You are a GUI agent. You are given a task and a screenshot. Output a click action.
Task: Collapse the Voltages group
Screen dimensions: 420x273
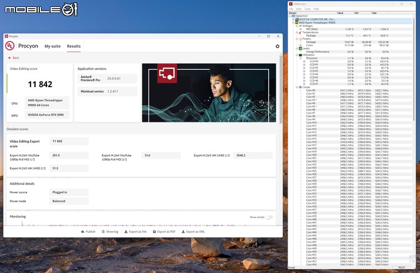click(297, 26)
